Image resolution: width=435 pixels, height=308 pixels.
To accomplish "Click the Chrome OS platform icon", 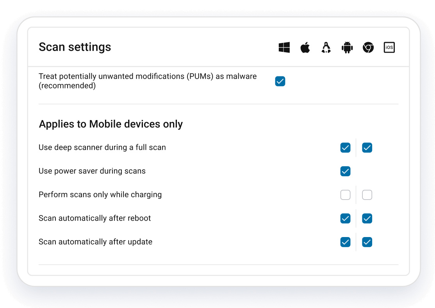I will pos(368,47).
